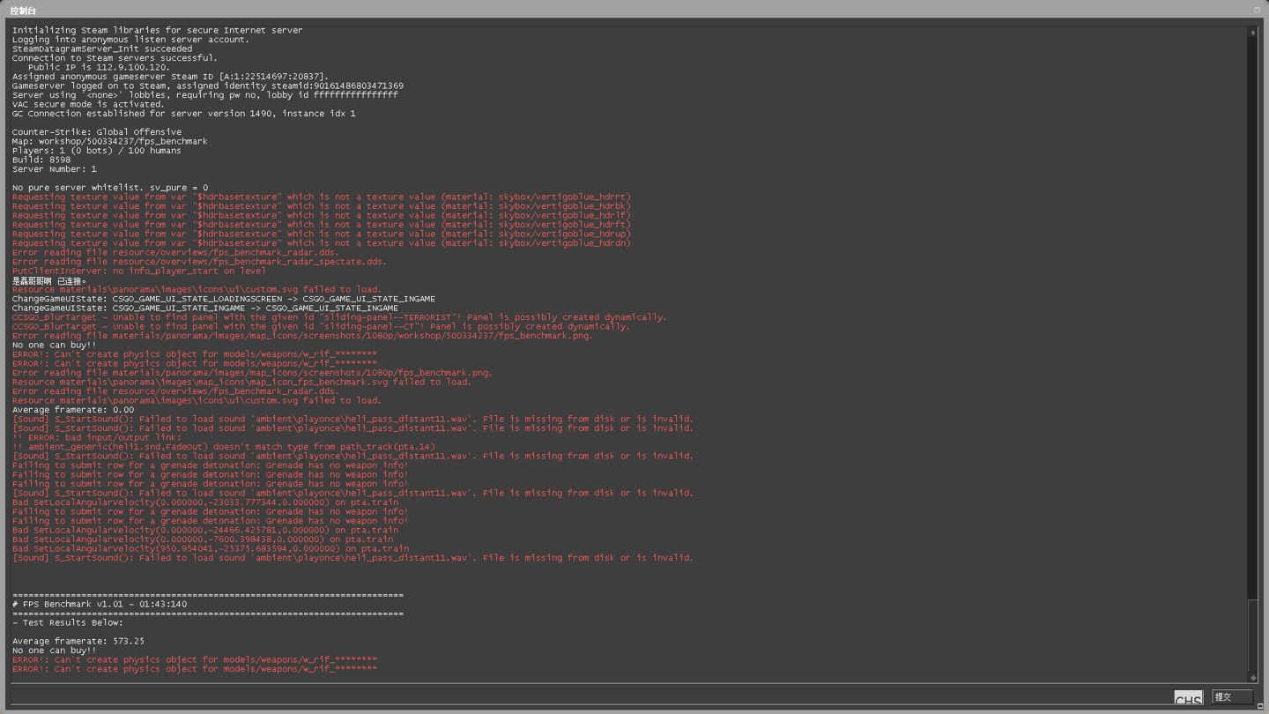Click the 'PutClientInServer: no info_player_start' error line
Image resolution: width=1269 pixels, height=714 pixels.
pos(138,271)
